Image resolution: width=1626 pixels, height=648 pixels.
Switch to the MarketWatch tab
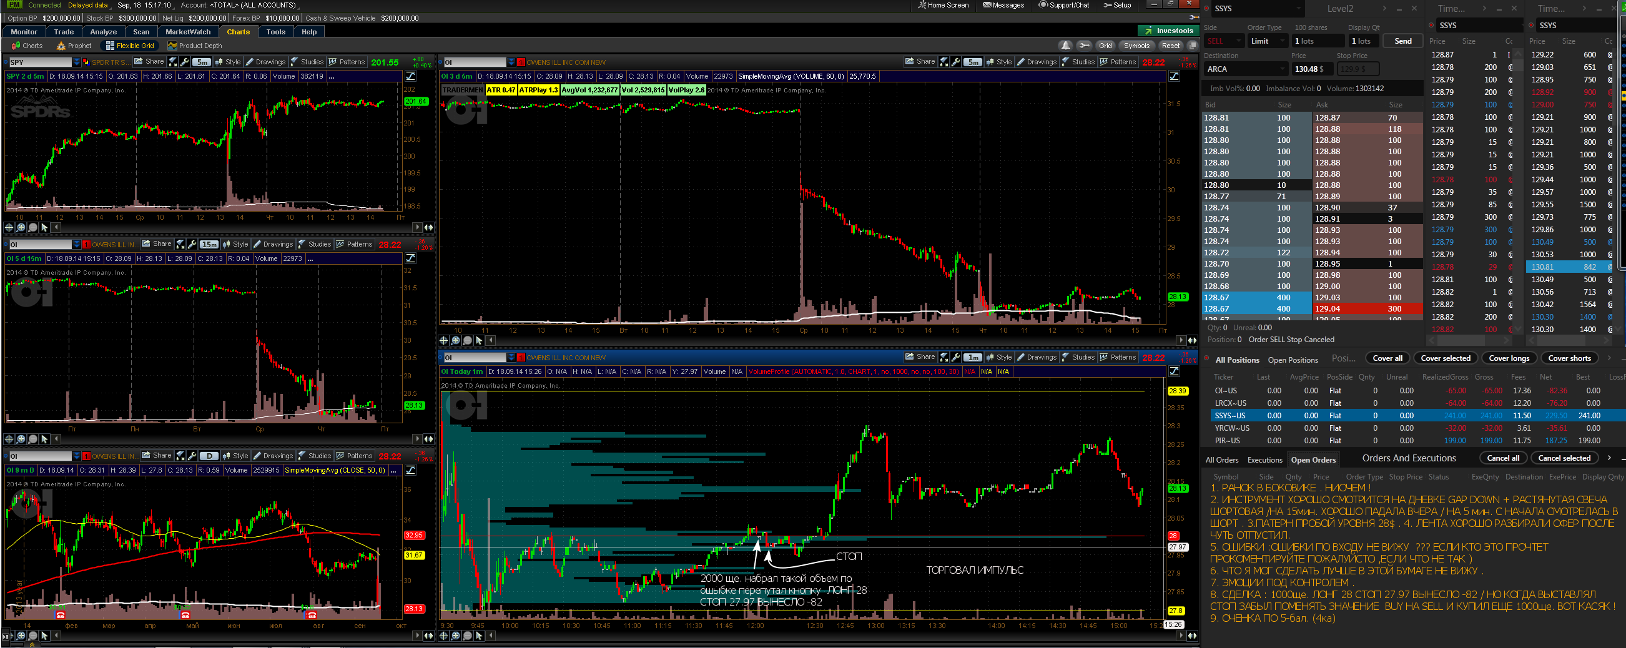point(188,32)
